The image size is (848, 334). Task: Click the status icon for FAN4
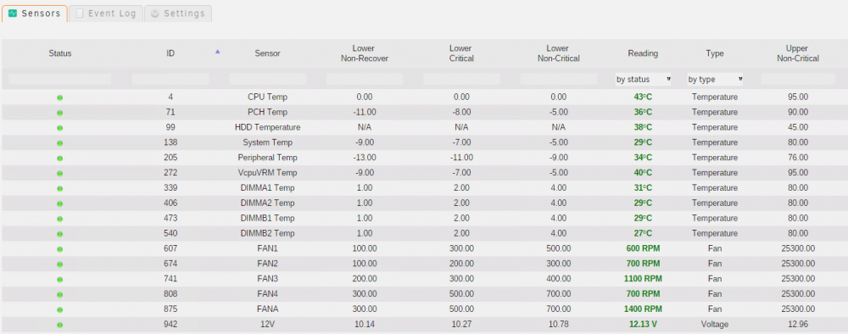click(x=59, y=294)
